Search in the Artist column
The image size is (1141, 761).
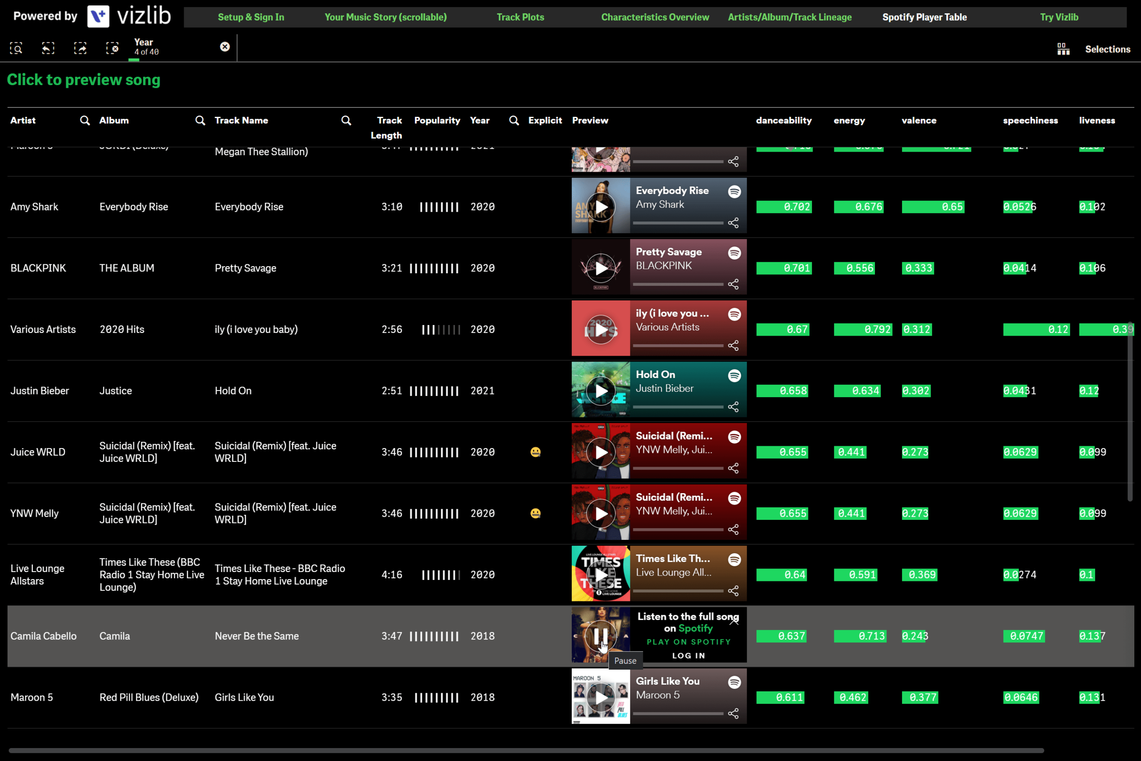85,120
